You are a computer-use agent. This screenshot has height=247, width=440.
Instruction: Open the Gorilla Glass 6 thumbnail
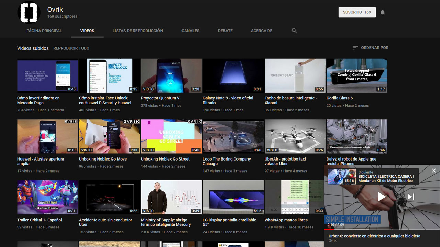[357, 75]
